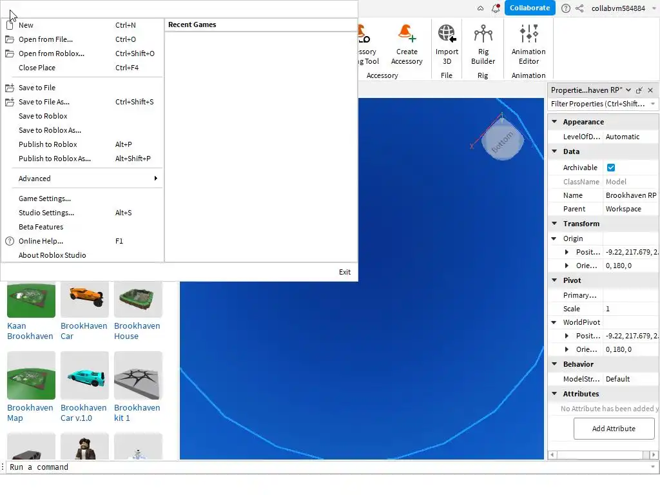Click Kaan Brookhaven link
660x495 pixels.
[30, 331]
